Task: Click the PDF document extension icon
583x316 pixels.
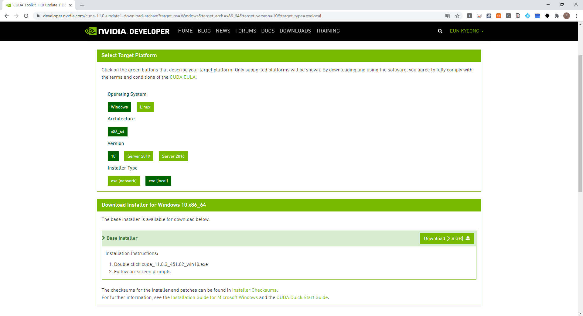Action: 518,16
